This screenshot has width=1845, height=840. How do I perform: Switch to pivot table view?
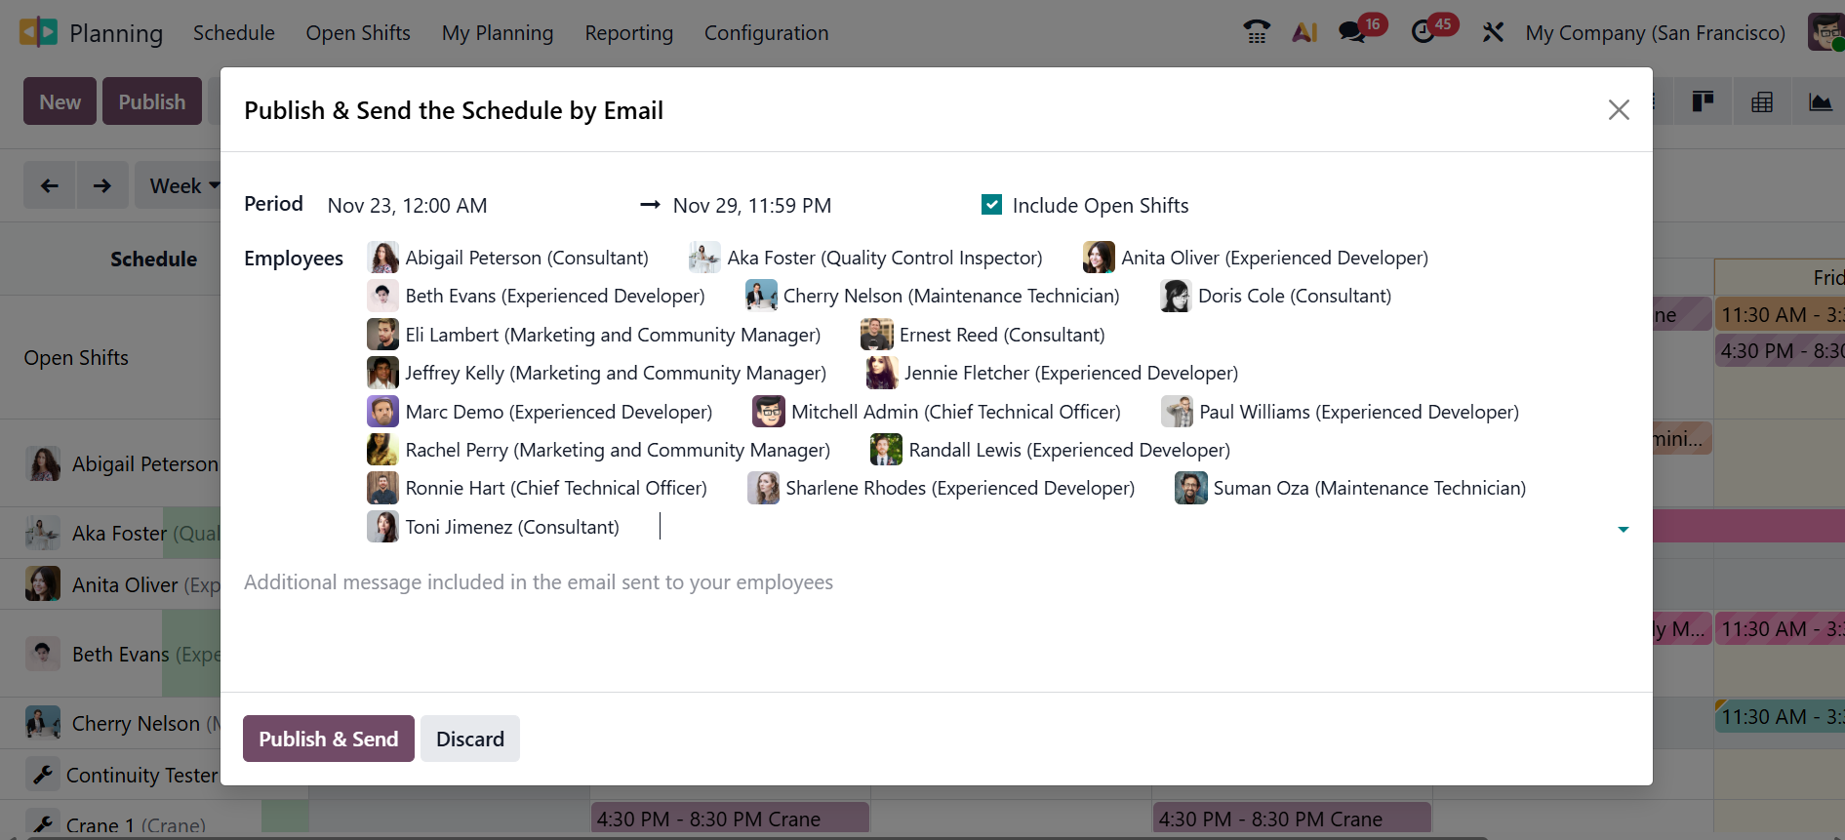pos(1762,100)
